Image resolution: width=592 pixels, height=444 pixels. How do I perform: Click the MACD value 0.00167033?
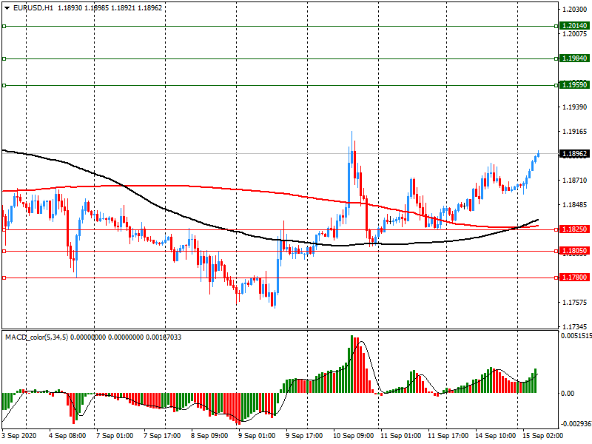pos(164,337)
